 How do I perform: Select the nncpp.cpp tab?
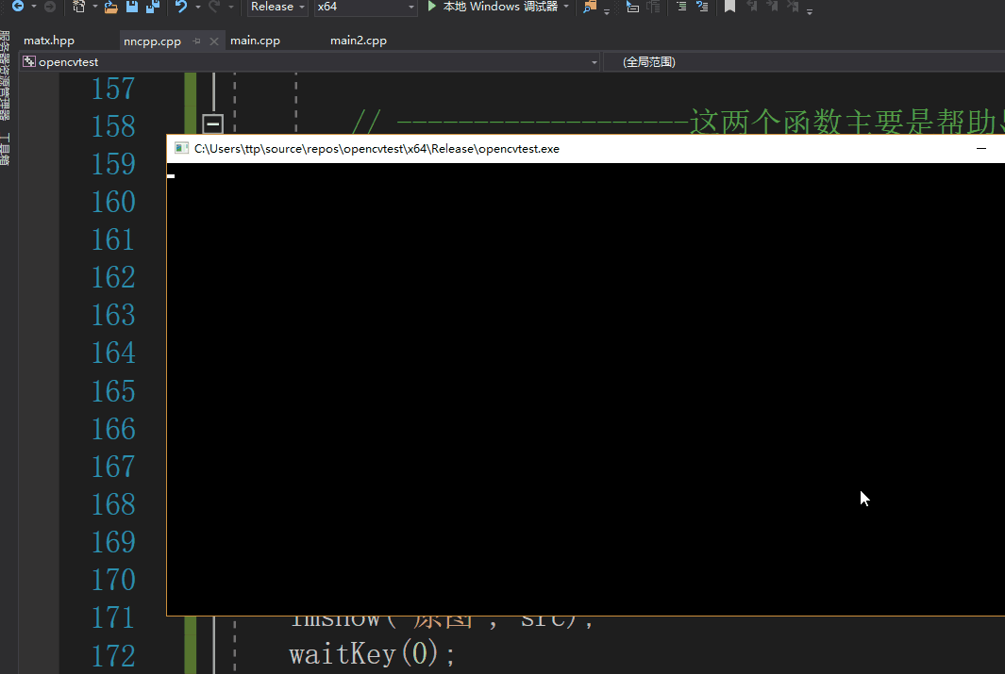pos(152,41)
